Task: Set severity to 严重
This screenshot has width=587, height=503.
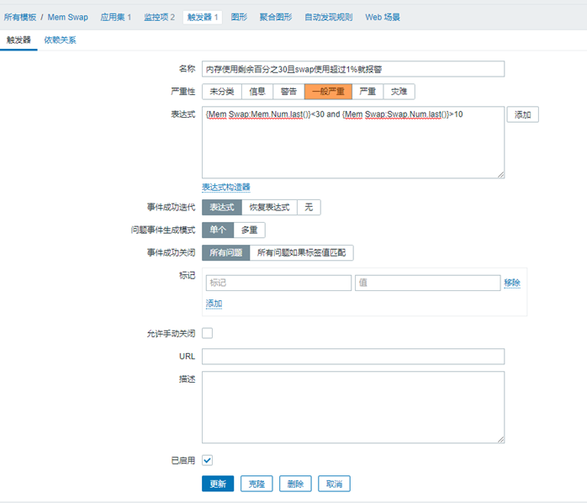Action: (368, 92)
